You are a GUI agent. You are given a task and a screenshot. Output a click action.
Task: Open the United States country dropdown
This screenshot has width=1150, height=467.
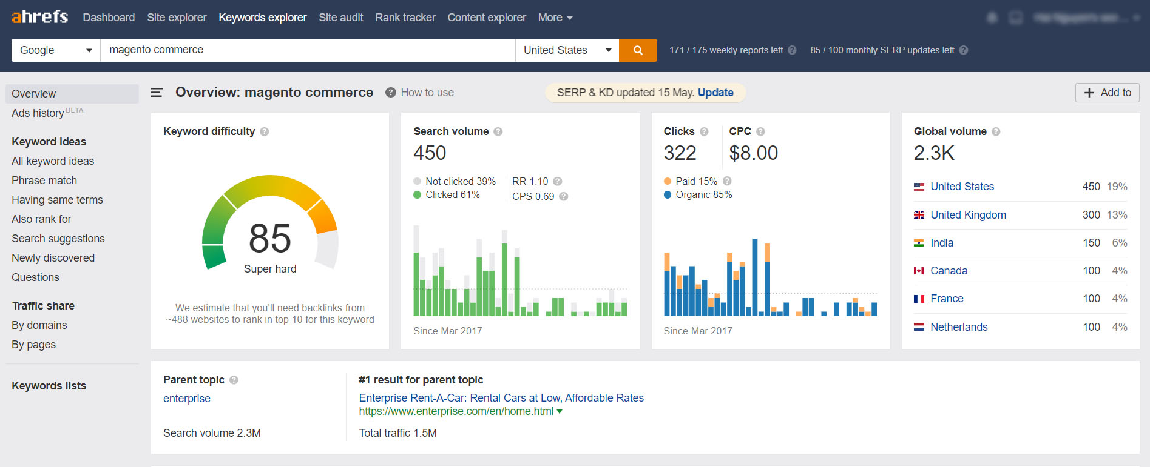[x=567, y=50]
